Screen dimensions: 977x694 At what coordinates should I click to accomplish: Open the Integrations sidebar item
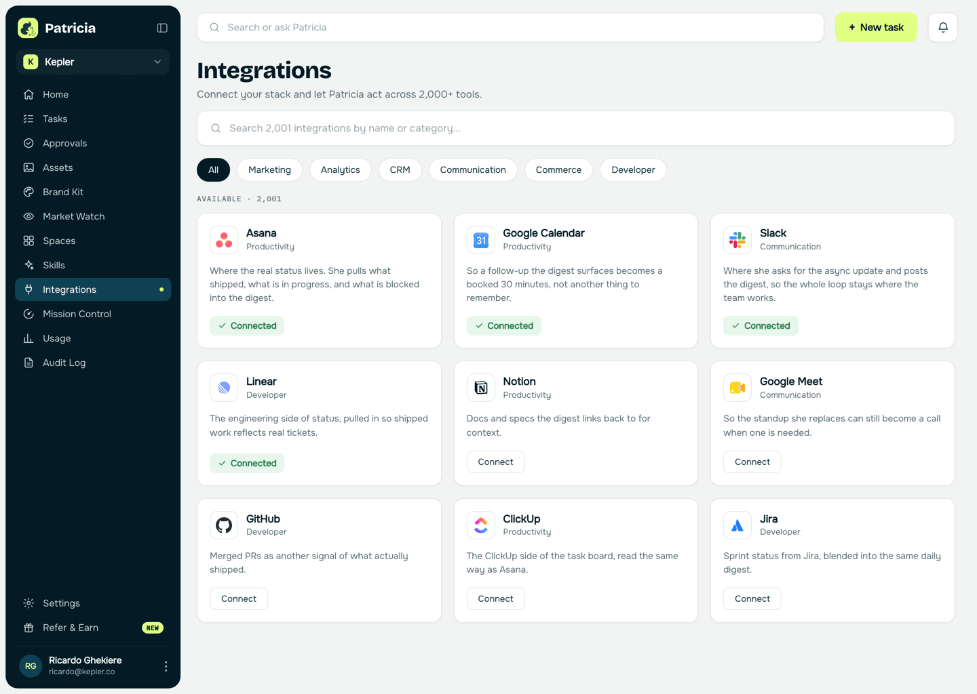coord(93,289)
